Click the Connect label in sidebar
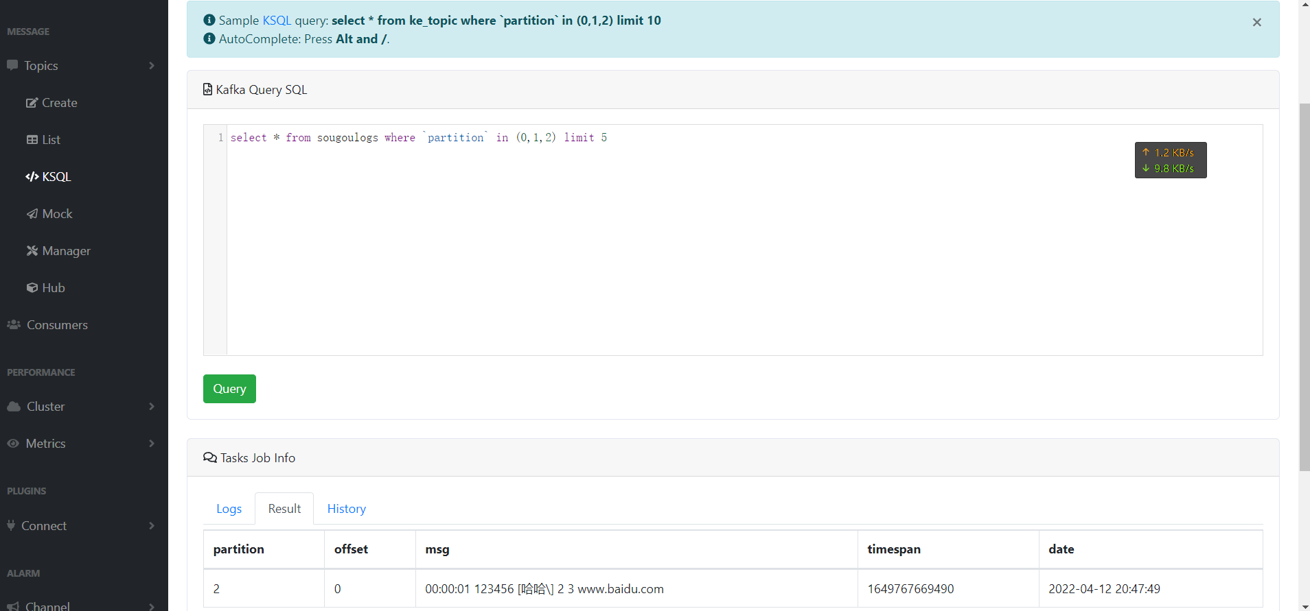The height and width of the screenshot is (611, 1310). pos(44,526)
